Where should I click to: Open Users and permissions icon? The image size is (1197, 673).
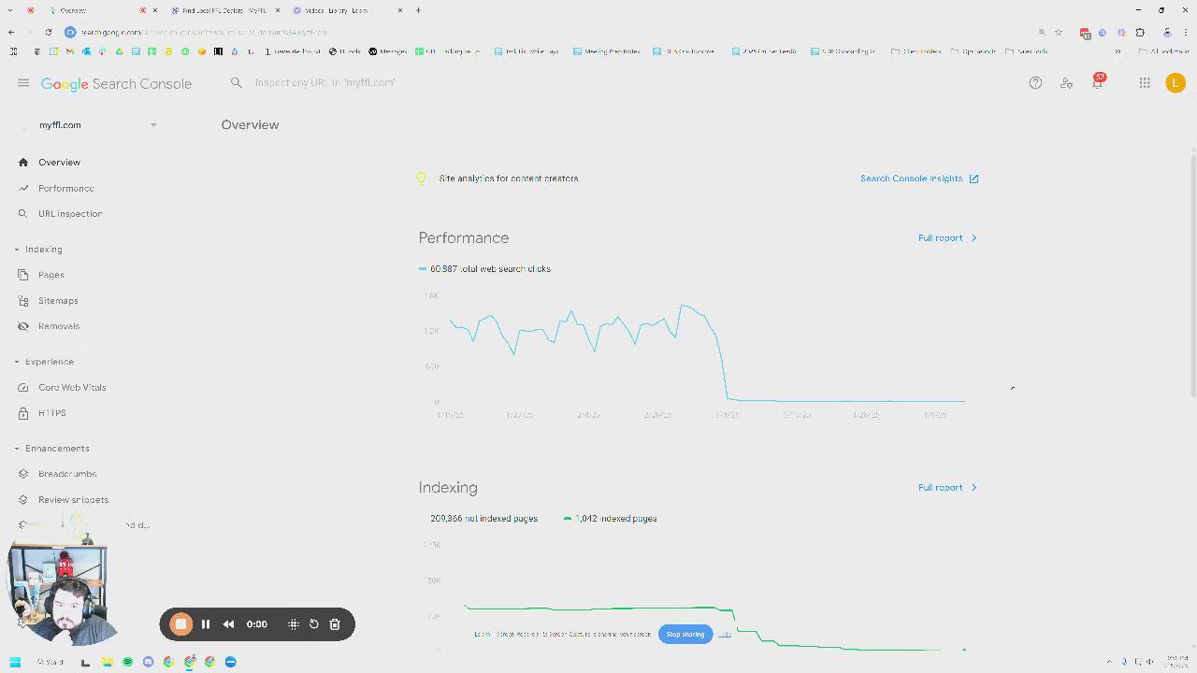(x=1066, y=83)
